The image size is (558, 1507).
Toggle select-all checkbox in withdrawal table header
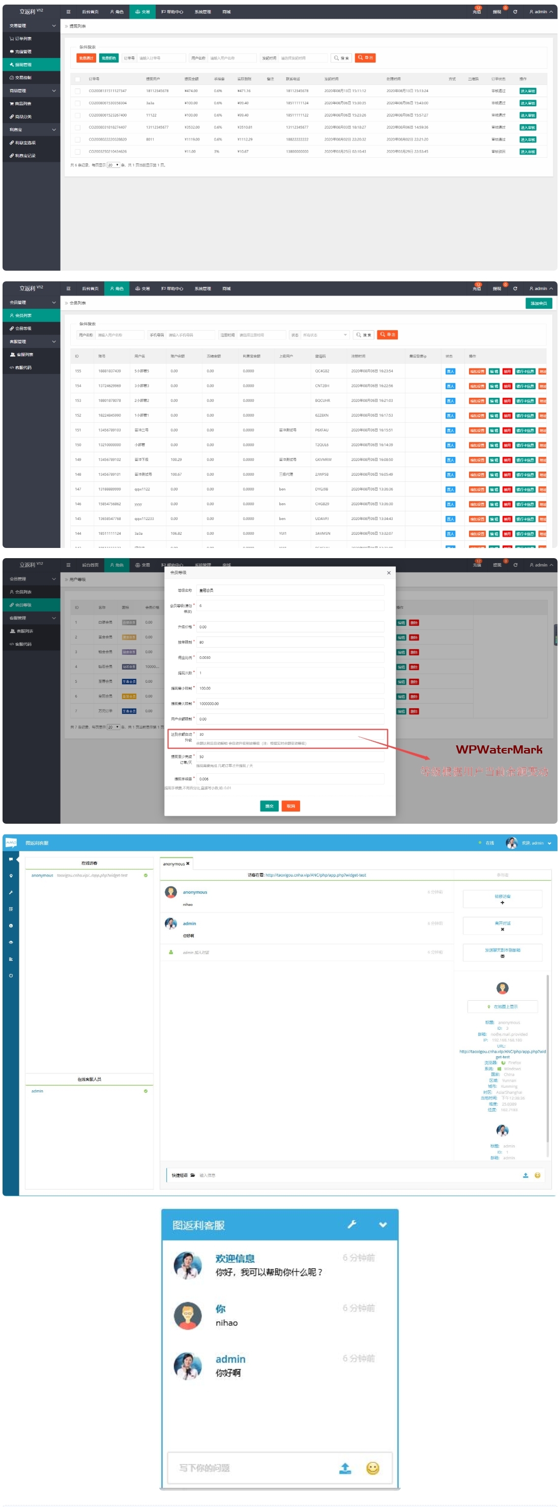77,79
